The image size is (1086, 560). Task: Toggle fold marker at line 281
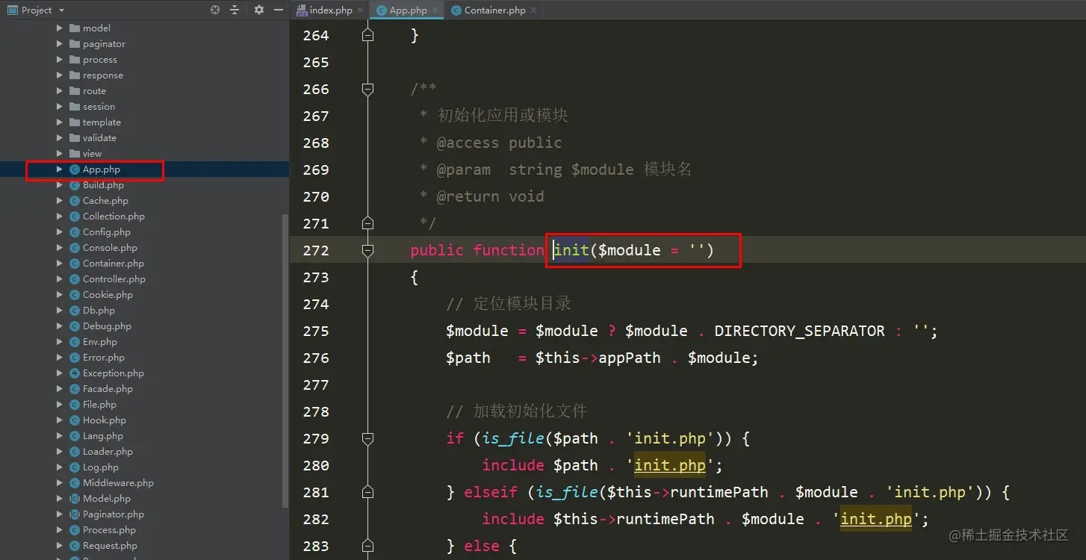click(x=367, y=492)
